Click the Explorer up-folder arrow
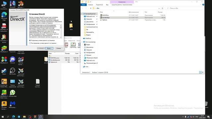Viewport: 212px width, 119px height. point(91,8)
